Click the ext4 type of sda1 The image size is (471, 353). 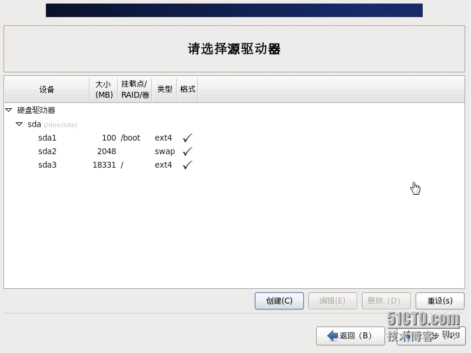[x=164, y=138]
